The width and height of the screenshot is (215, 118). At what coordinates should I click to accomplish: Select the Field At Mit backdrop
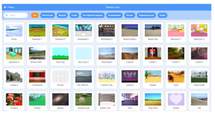coord(199,79)
